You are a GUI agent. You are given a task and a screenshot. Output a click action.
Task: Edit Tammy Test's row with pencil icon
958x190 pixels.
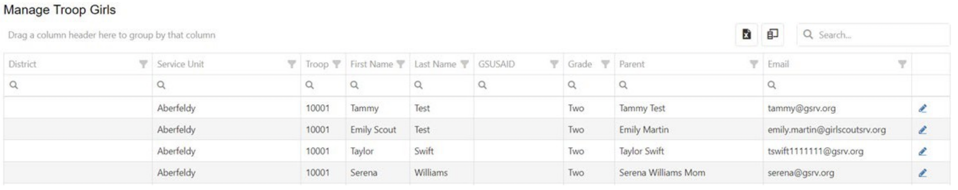pyautogui.click(x=922, y=108)
